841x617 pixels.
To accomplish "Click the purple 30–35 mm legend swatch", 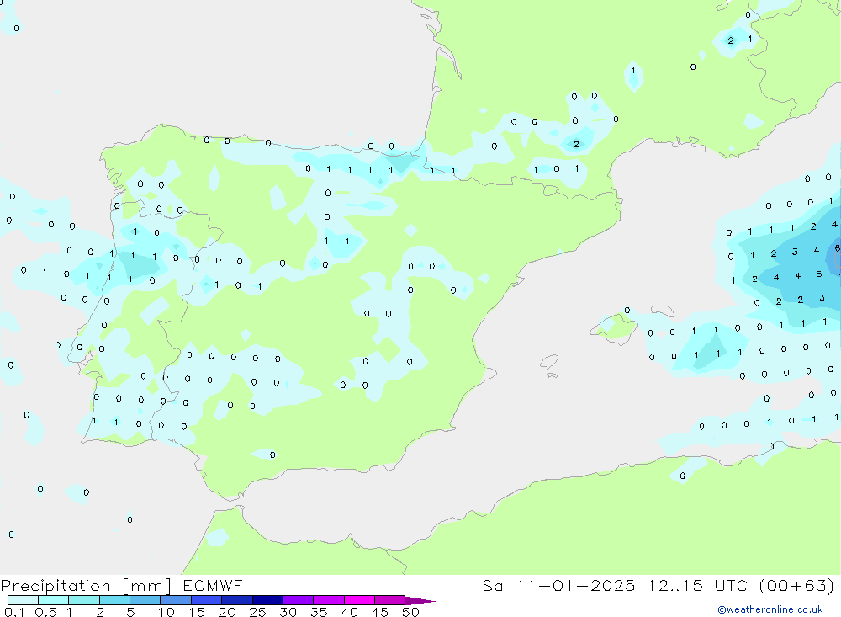I will (298, 601).
